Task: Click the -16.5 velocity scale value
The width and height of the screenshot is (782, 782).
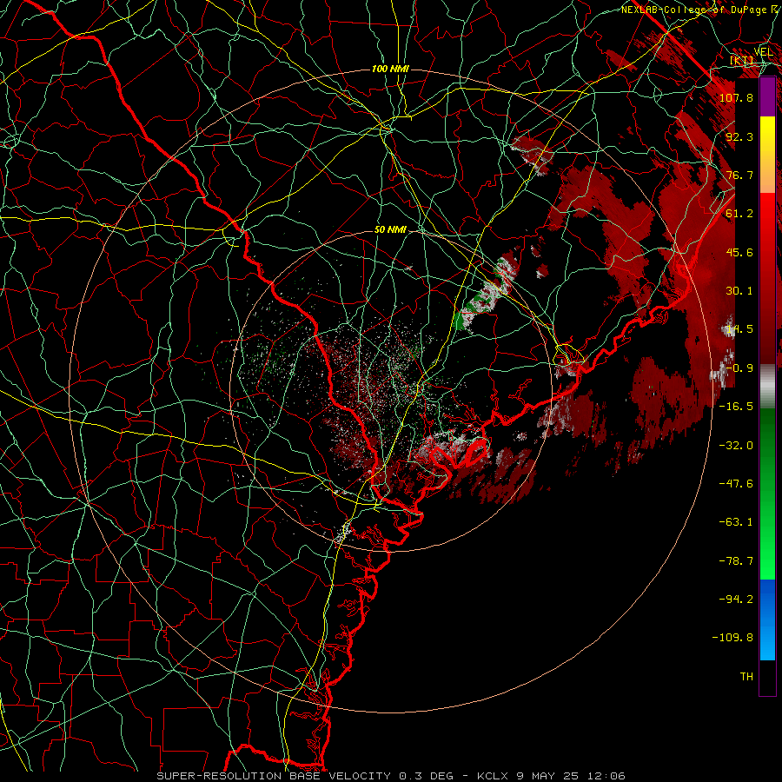Action: click(736, 407)
